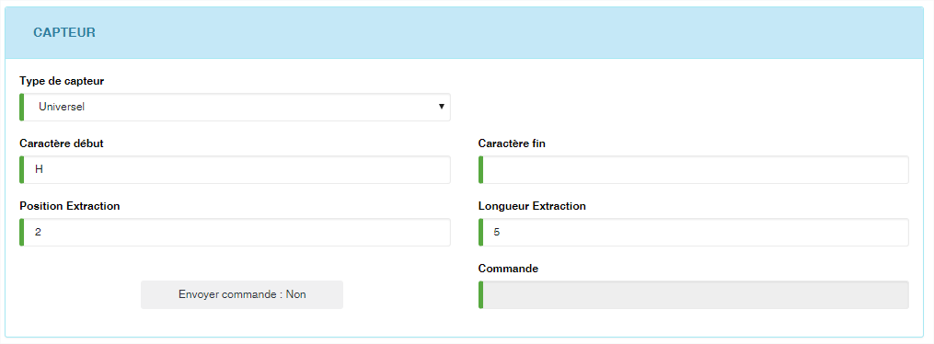Focus the Position Extraction field showing 2

pyautogui.click(x=236, y=232)
